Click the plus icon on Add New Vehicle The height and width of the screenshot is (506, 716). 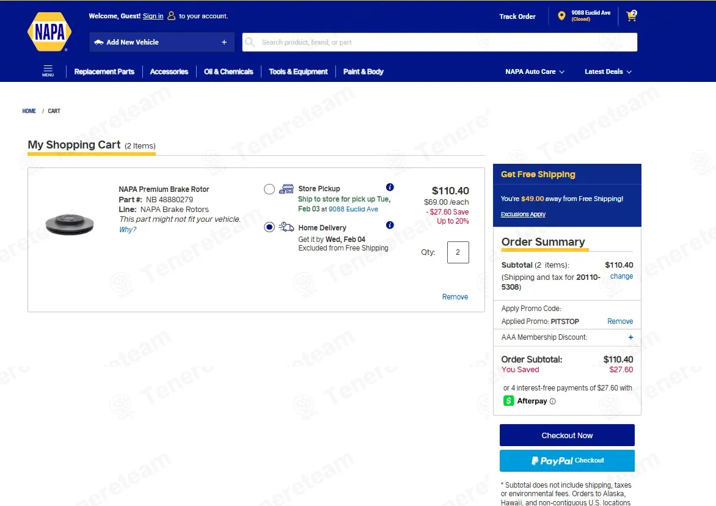(224, 42)
